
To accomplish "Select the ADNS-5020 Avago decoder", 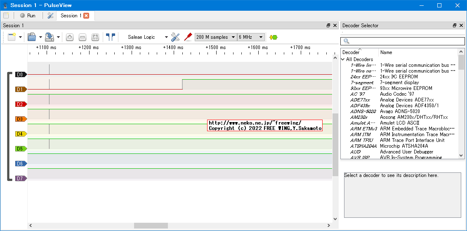I will pos(399,111).
